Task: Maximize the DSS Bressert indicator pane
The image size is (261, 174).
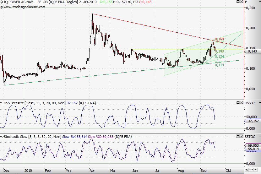Action: pos(238,103)
